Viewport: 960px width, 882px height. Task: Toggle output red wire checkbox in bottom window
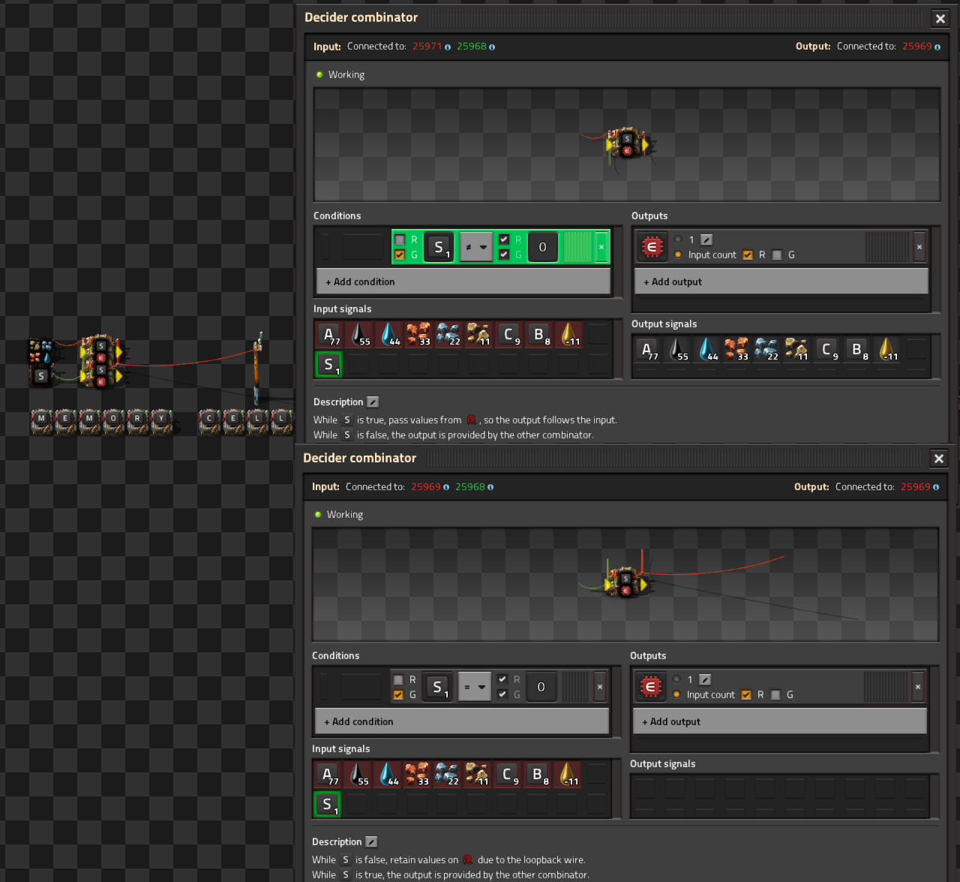746,695
